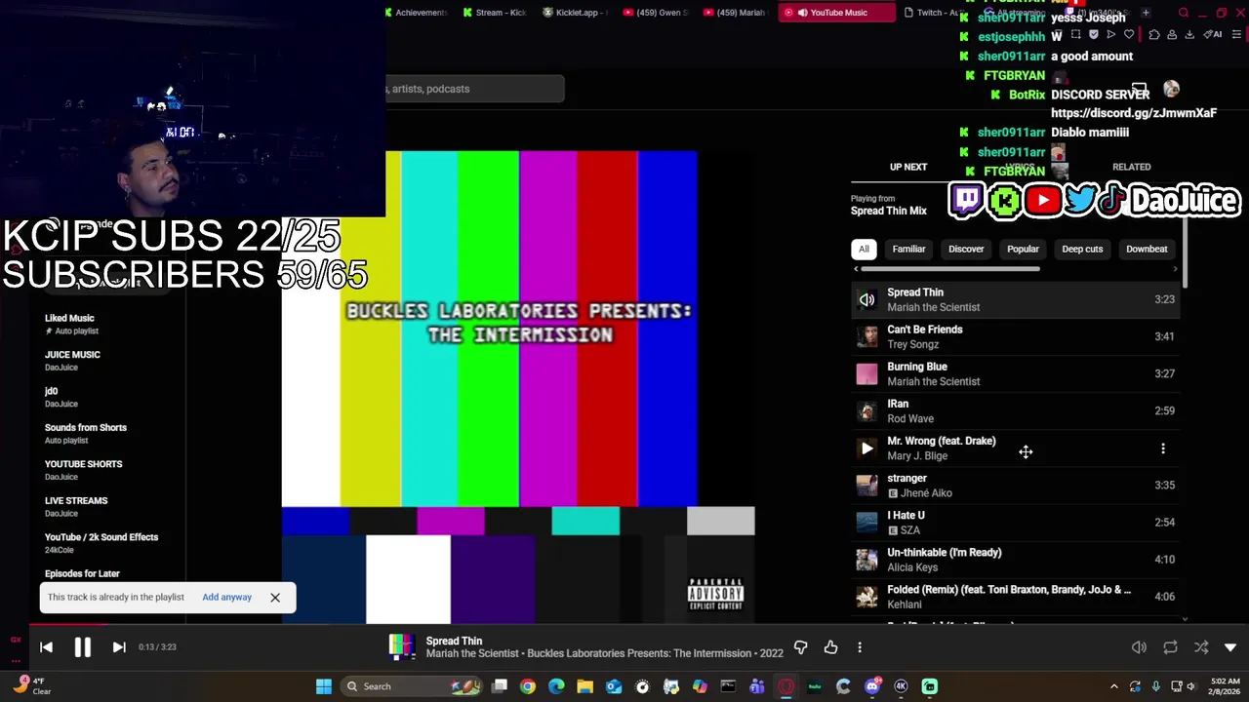Skip to the next track
The image size is (1249, 702).
pyautogui.click(x=119, y=646)
